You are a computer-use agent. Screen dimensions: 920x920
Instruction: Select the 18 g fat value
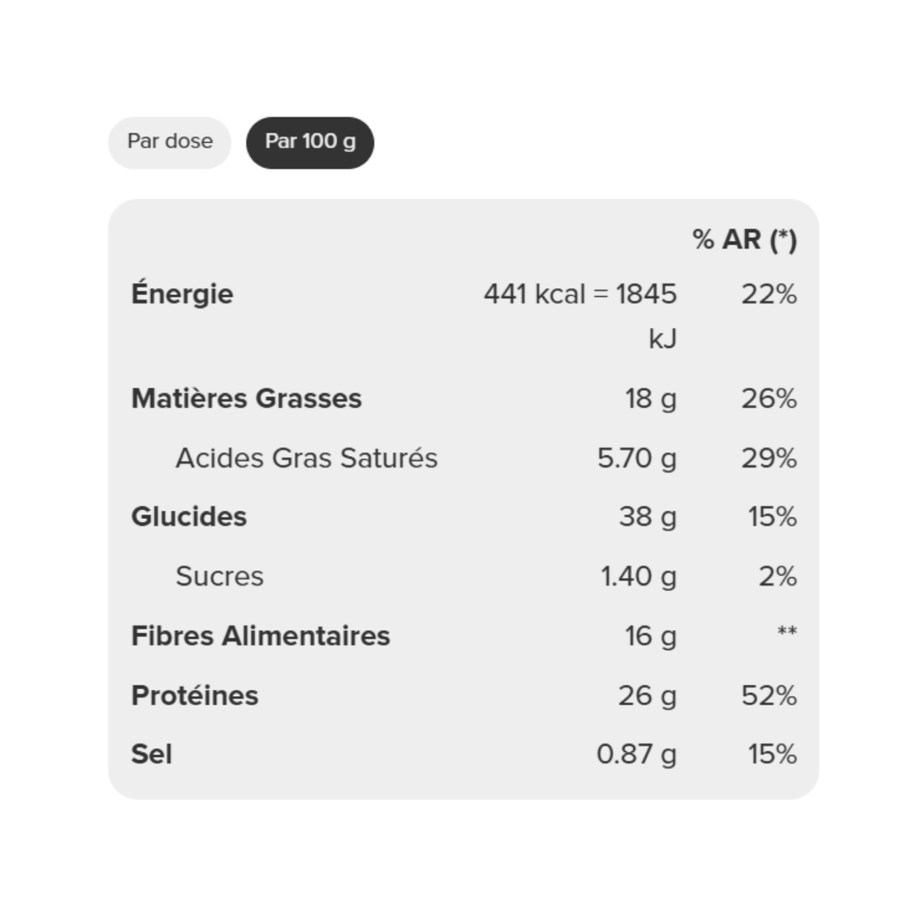651,399
